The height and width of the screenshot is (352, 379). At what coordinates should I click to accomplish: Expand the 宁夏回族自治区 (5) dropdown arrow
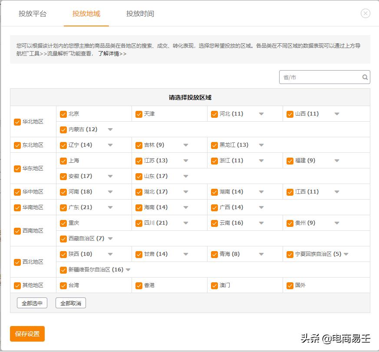(x=346, y=254)
